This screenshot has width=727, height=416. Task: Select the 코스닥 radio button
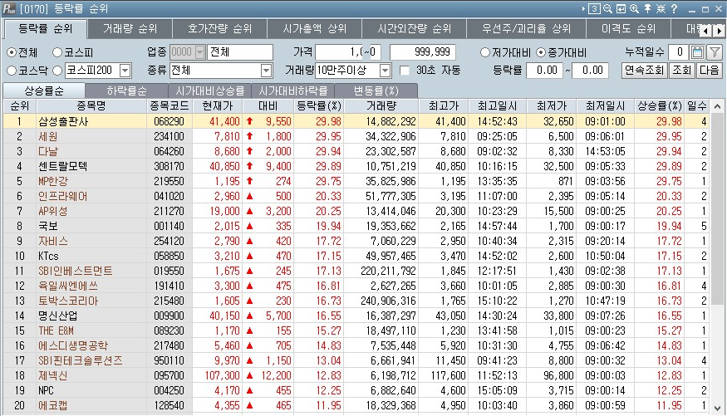pos(12,71)
